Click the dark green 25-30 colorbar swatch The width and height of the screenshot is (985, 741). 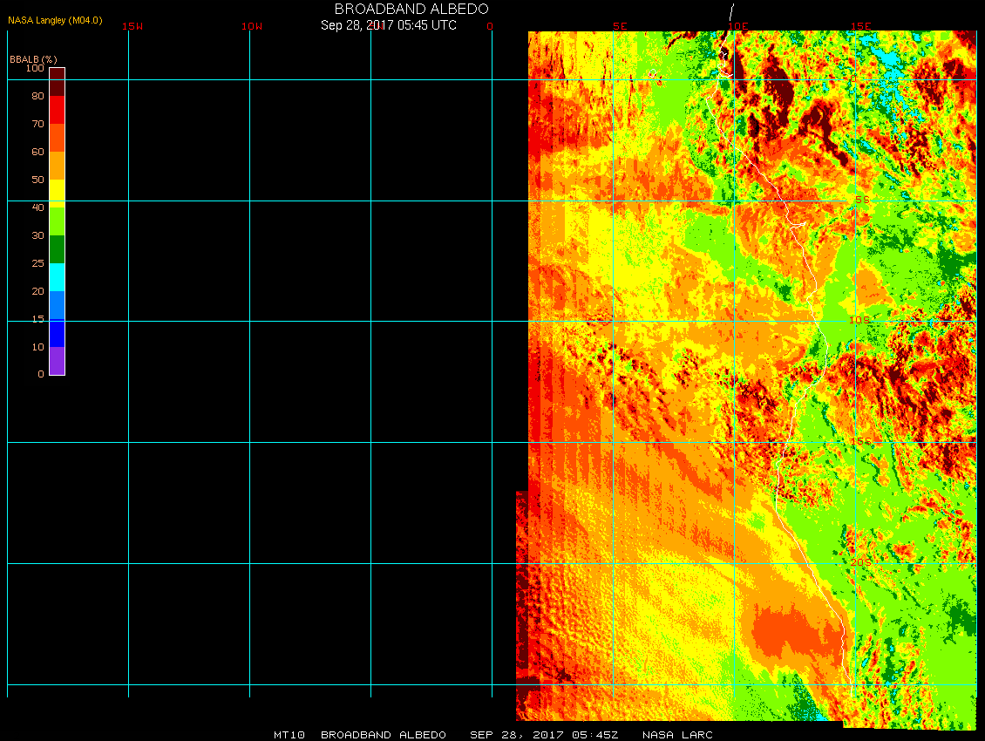point(58,249)
